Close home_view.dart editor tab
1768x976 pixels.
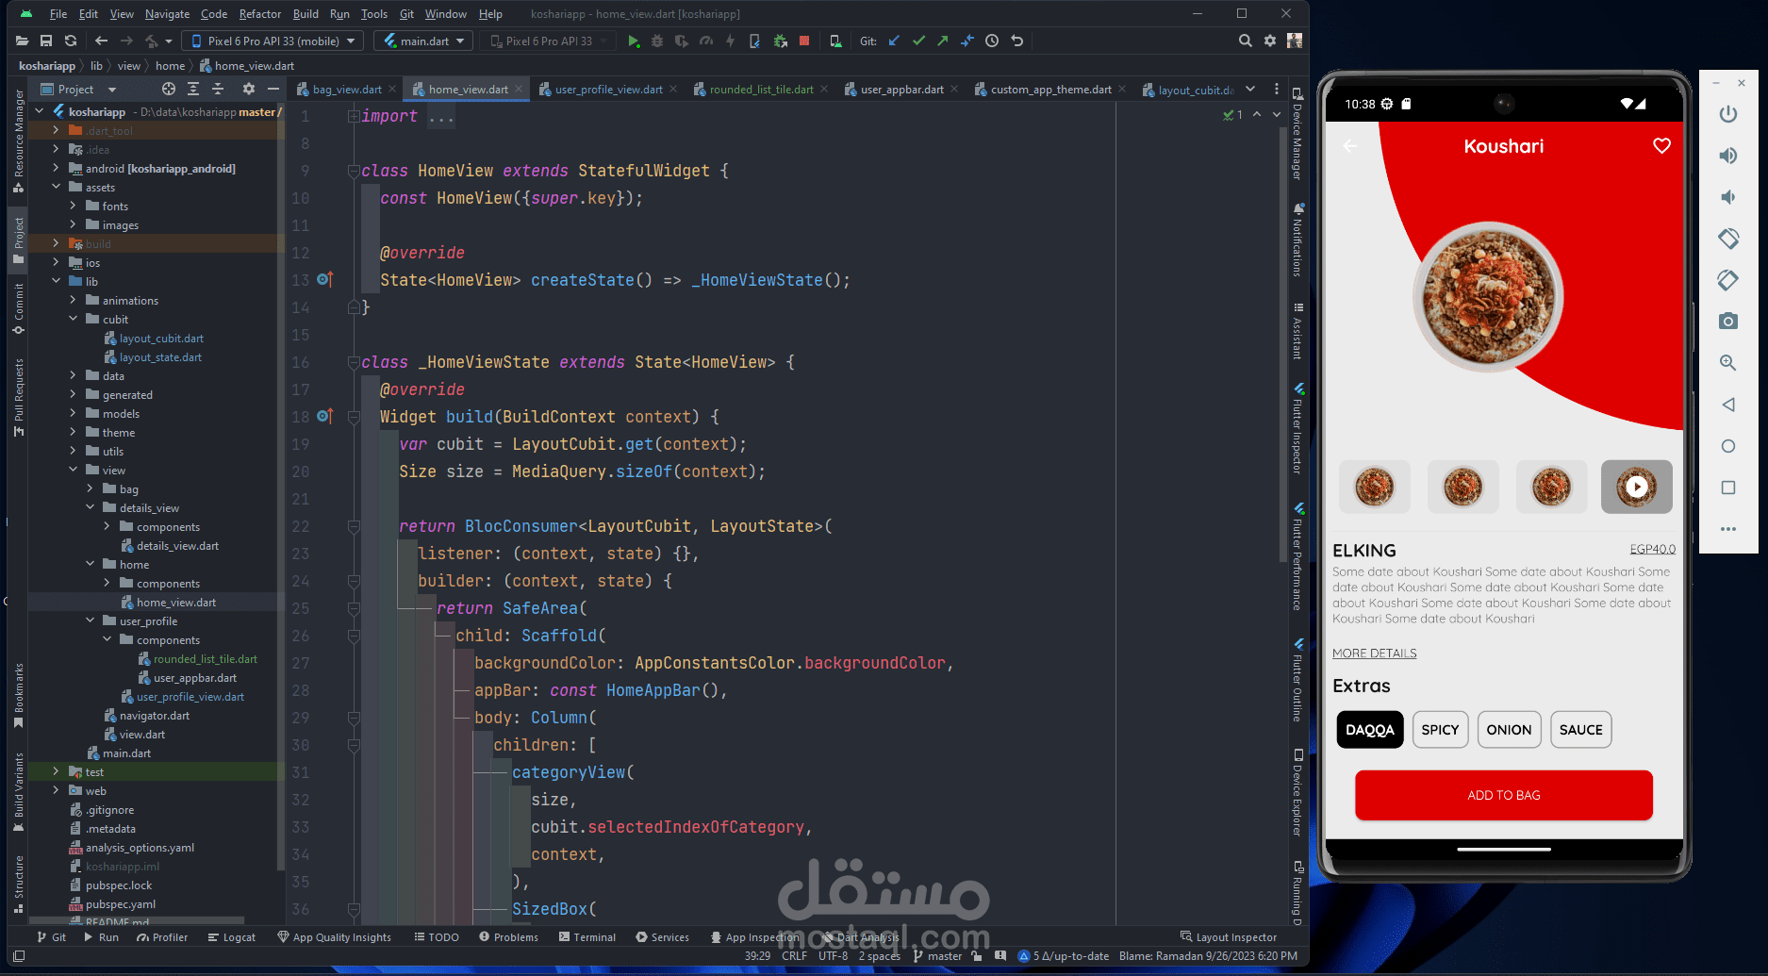click(x=519, y=90)
